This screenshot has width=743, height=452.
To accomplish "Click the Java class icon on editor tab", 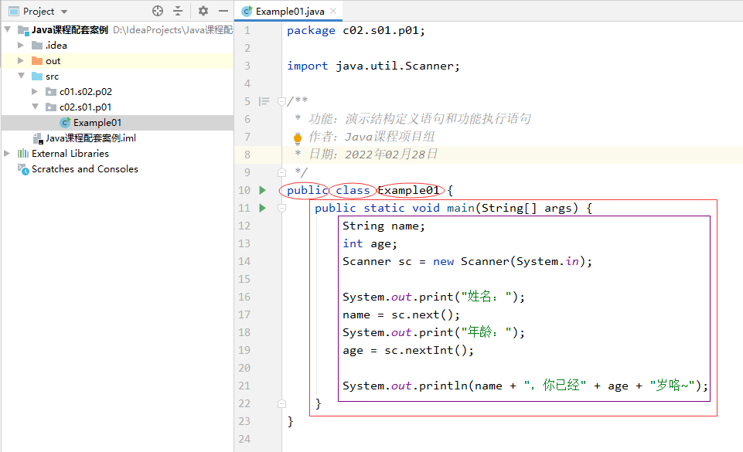I will (x=247, y=11).
